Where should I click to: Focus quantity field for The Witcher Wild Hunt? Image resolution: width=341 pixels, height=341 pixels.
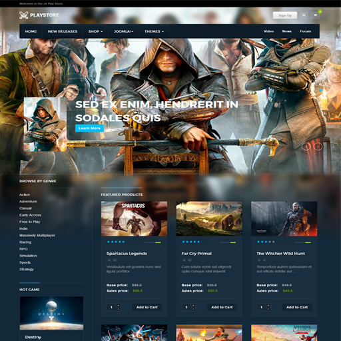262,307
